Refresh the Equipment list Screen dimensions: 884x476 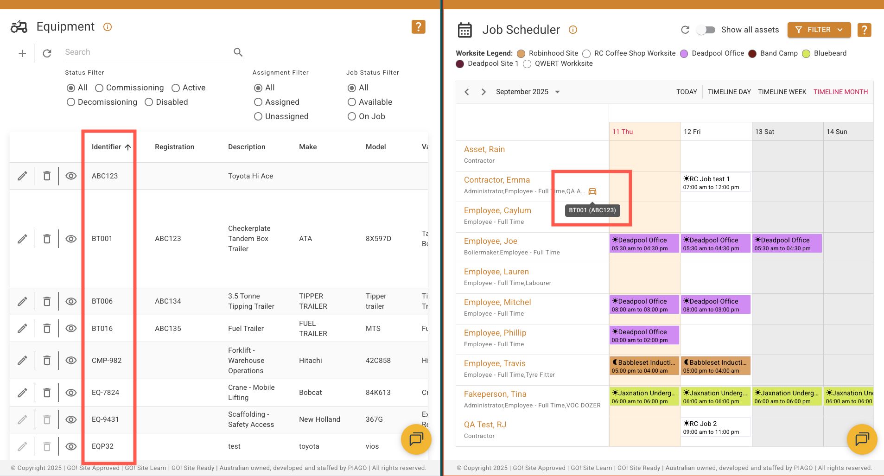click(47, 53)
